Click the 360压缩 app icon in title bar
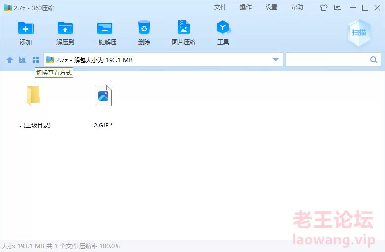The height and width of the screenshot is (252, 385). tap(8, 8)
